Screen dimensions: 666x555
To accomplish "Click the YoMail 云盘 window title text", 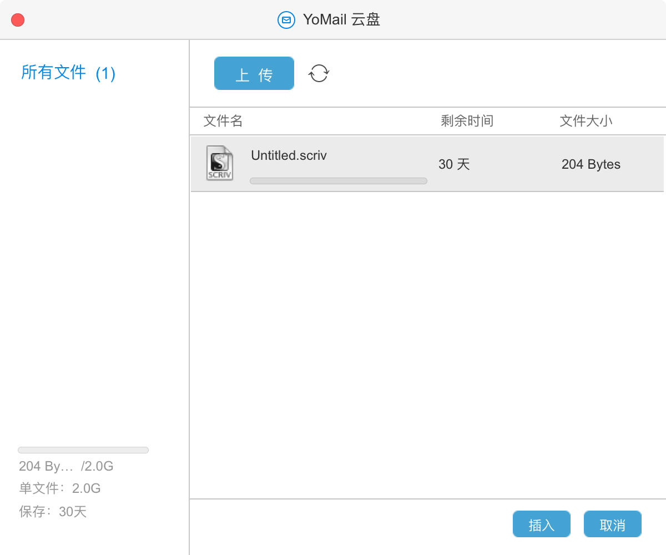I will tap(341, 20).
